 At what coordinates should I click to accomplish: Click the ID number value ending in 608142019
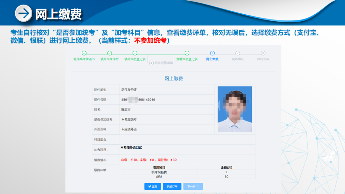pos(138,100)
